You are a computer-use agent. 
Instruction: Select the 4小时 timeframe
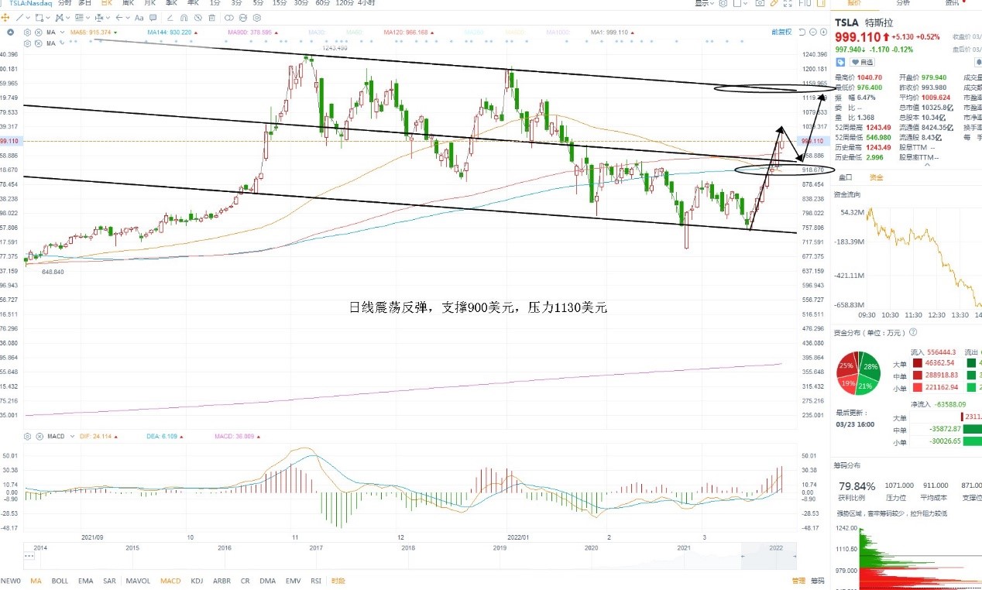tap(367, 4)
